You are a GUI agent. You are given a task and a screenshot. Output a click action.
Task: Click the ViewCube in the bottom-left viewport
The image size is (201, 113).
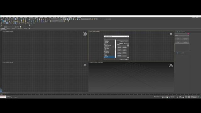pyautogui.click(x=84, y=65)
